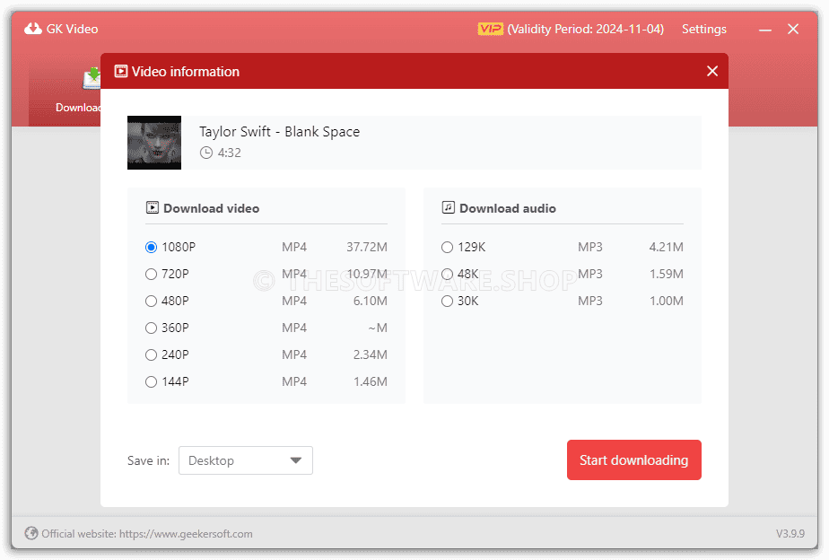Click the Video information header icon

click(x=121, y=71)
